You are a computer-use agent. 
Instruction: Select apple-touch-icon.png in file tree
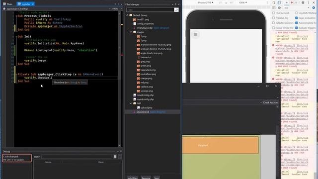[151, 53]
